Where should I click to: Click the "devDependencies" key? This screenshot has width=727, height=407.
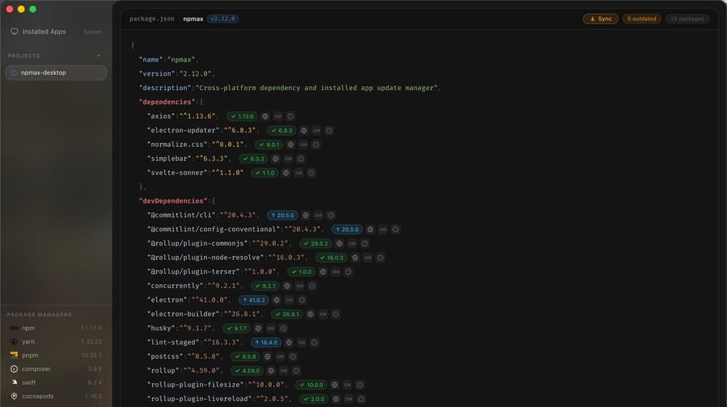point(174,201)
